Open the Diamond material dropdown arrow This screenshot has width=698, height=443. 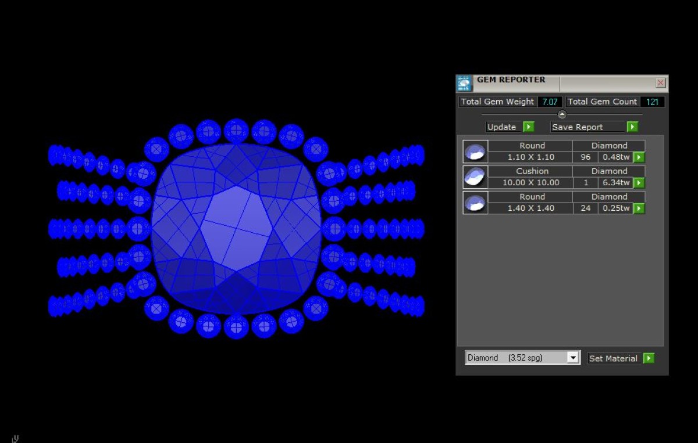tap(574, 358)
